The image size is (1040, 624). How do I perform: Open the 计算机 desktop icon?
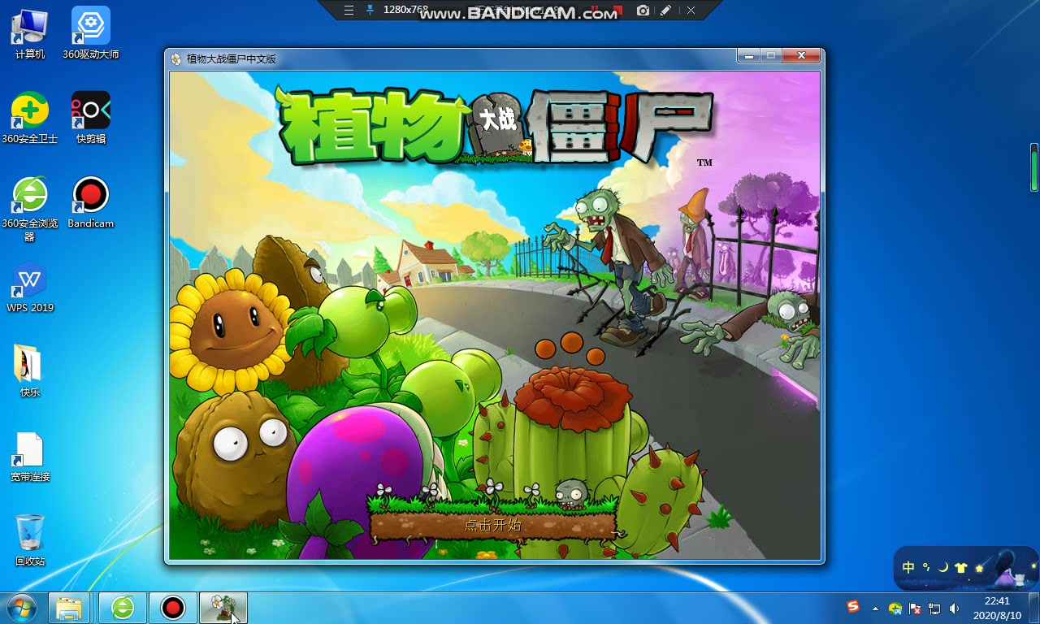pos(30,33)
